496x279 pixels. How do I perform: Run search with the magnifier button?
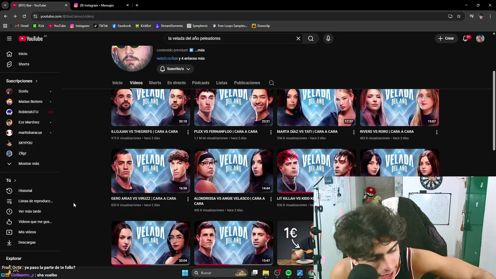(x=311, y=38)
